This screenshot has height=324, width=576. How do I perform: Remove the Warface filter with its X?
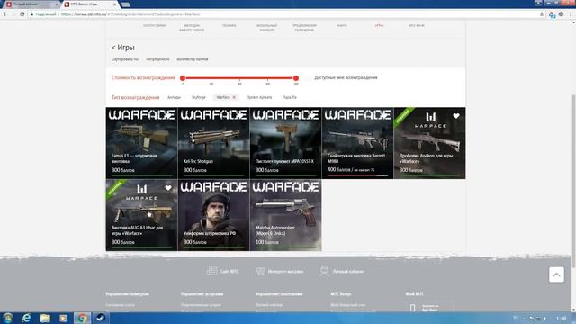pyautogui.click(x=234, y=97)
